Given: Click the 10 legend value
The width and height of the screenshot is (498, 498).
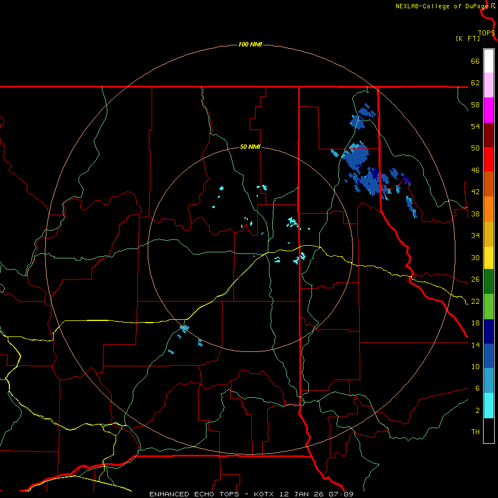Looking at the screenshot, I should tap(475, 366).
